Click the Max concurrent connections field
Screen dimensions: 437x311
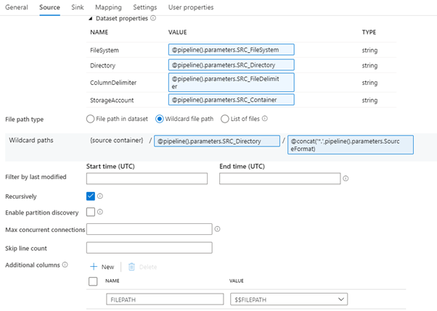(150, 229)
